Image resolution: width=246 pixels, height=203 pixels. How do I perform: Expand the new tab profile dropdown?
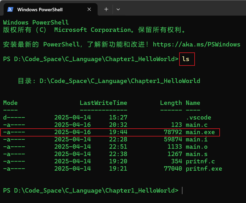[118, 9]
